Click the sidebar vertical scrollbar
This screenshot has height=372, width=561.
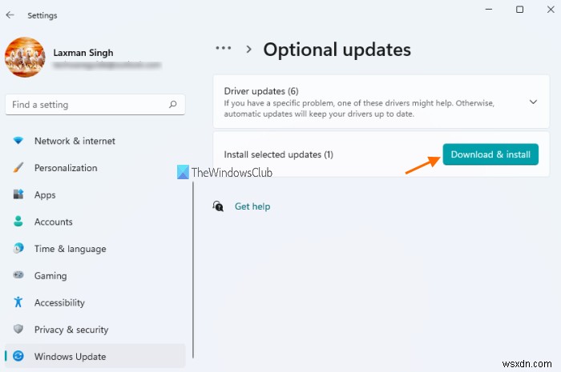point(193,270)
